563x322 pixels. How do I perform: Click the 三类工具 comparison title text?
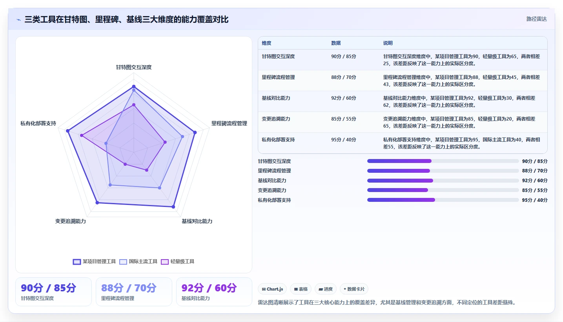126,19
